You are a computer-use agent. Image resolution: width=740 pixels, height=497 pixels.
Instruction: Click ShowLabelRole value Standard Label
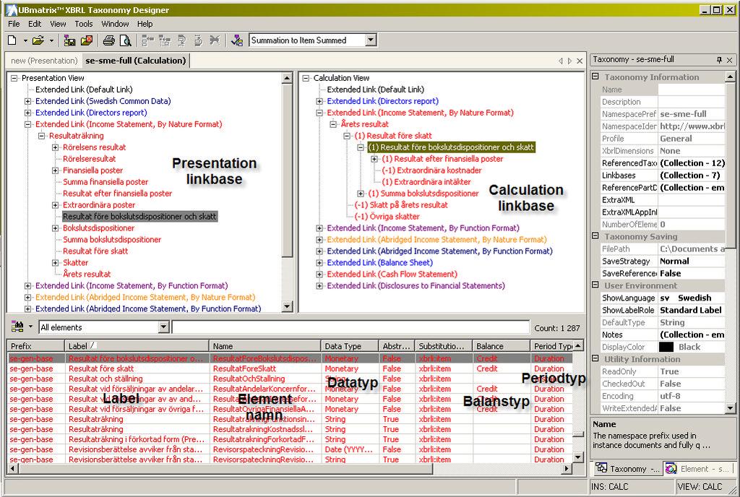pyautogui.click(x=692, y=310)
